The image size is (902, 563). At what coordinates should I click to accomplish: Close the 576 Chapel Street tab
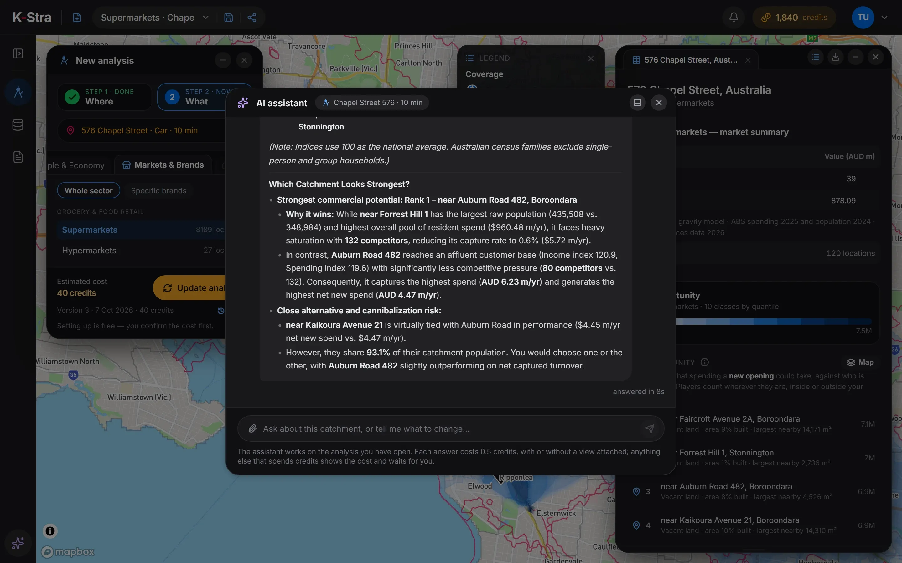748,60
